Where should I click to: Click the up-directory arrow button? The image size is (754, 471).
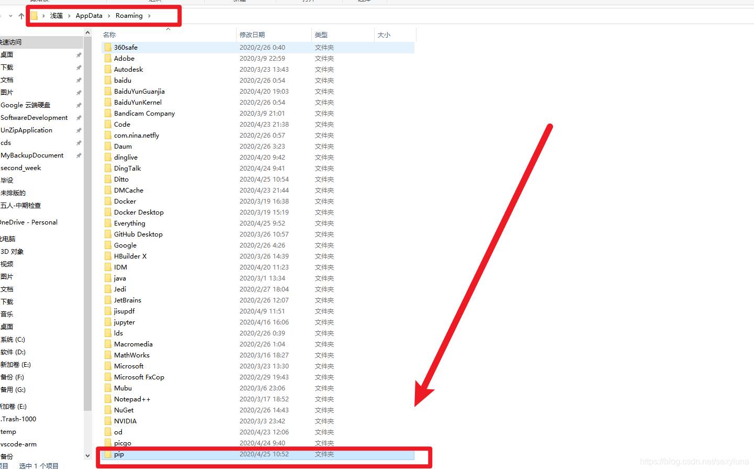point(21,16)
